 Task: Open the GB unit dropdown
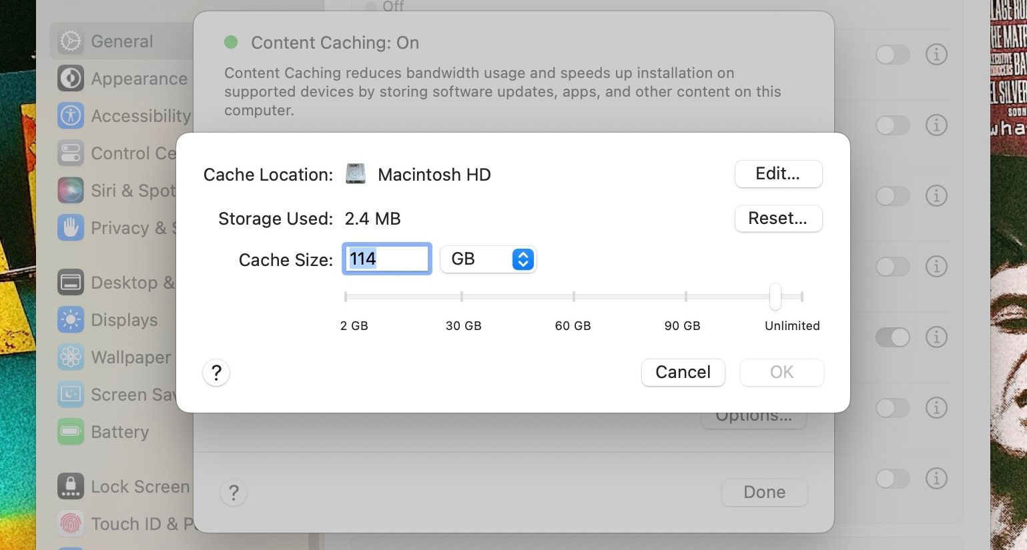[488, 259]
